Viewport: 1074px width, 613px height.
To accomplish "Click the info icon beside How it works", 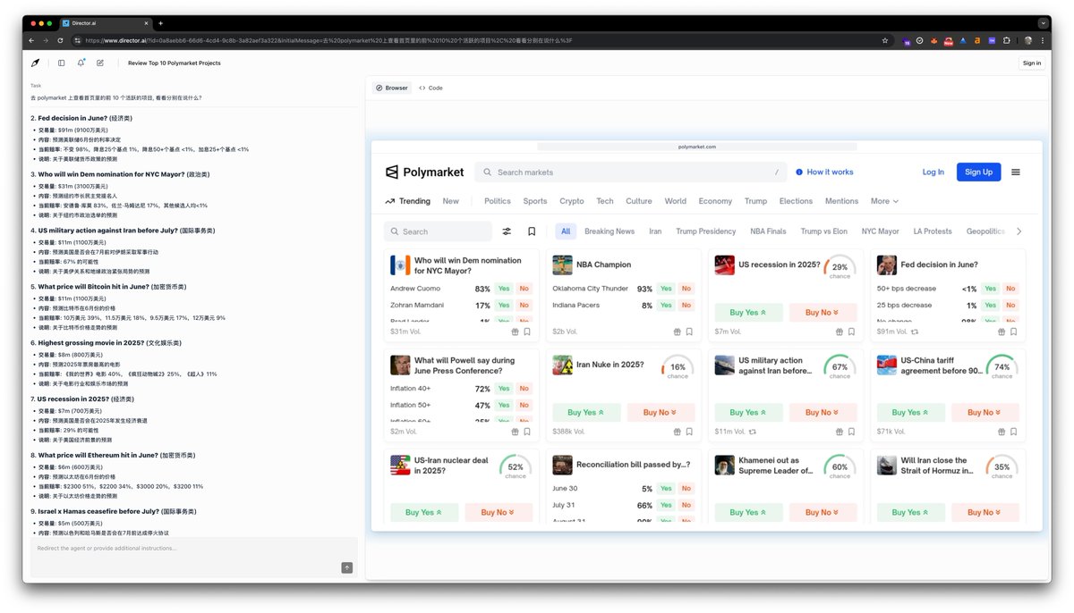I will 799,172.
